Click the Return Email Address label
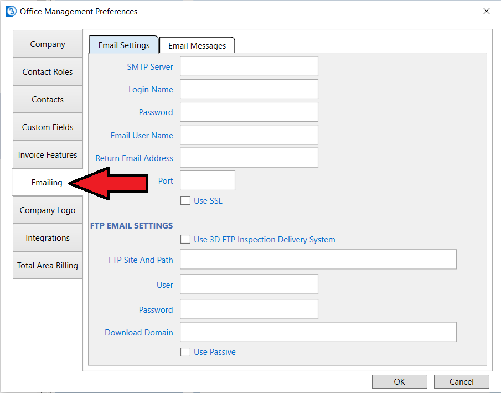 (134, 158)
